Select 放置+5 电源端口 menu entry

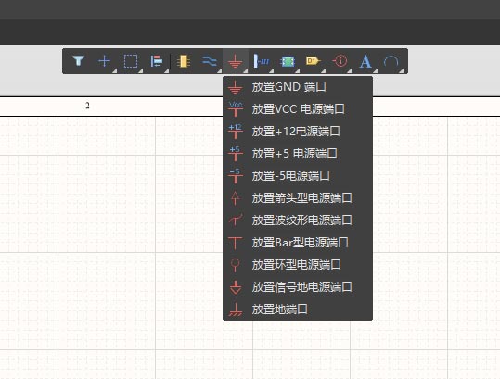point(298,154)
